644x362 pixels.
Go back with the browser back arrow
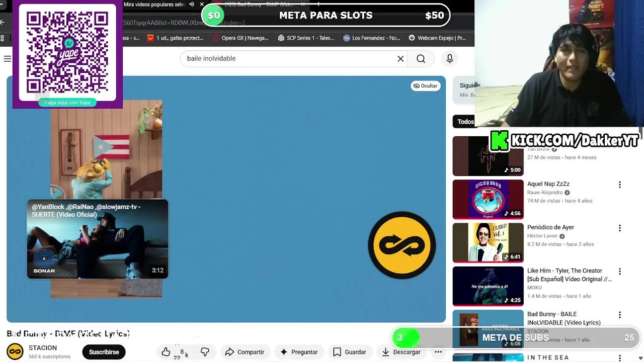[x=2, y=22]
